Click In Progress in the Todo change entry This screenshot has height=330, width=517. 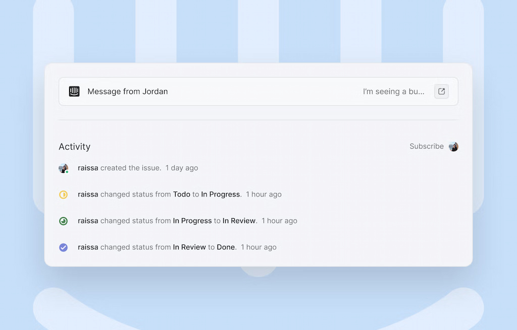pyautogui.click(x=220, y=194)
